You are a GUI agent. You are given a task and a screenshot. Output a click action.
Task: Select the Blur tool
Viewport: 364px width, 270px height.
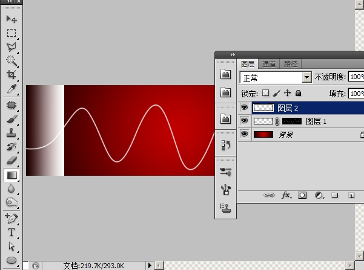(12, 188)
